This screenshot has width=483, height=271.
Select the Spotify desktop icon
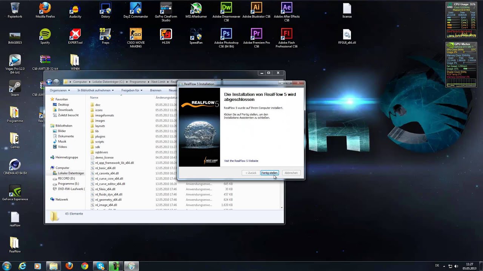tap(45, 37)
